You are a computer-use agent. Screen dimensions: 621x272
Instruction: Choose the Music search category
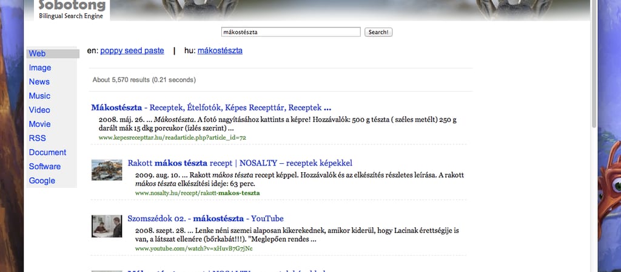click(x=40, y=96)
